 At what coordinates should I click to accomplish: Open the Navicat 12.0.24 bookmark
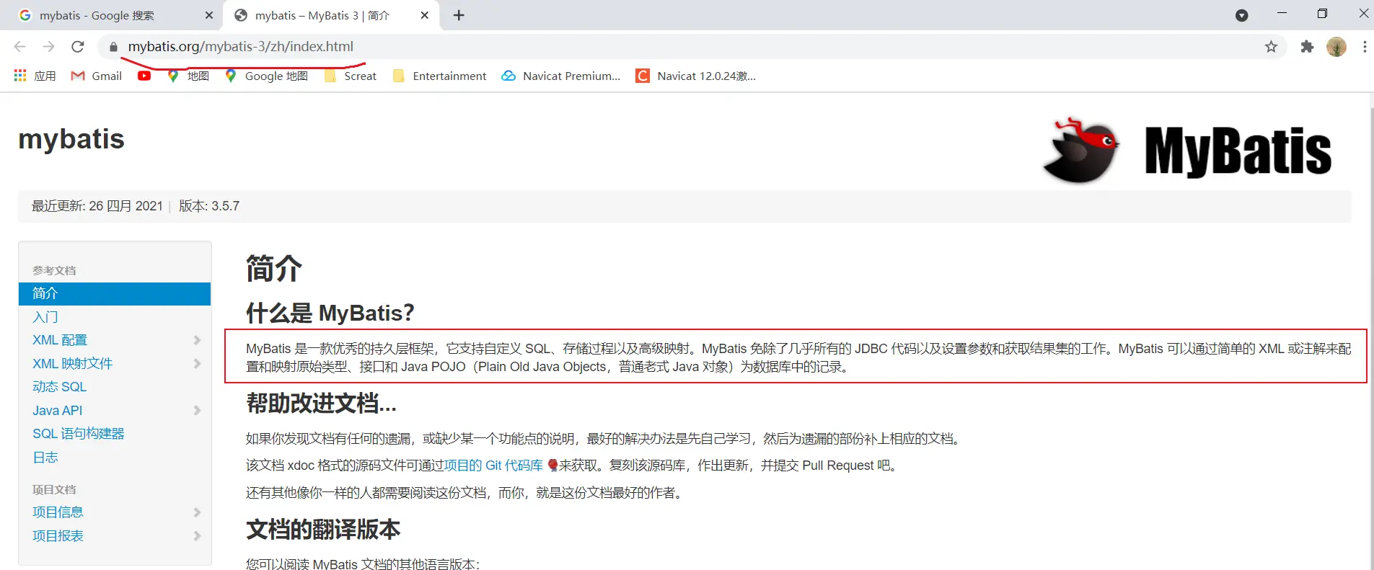pos(696,76)
